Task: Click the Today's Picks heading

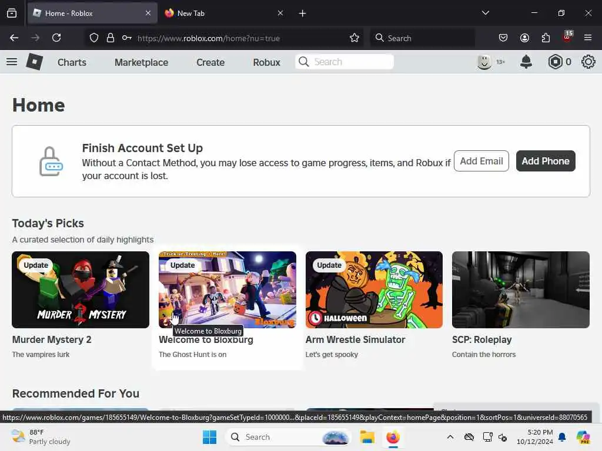Action: pyautogui.click(x=48, y=223)
